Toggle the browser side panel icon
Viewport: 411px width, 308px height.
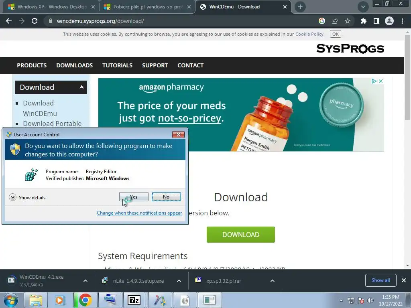coord(376,21)
